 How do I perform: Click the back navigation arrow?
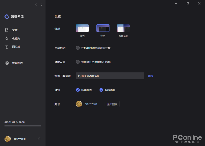36,5
